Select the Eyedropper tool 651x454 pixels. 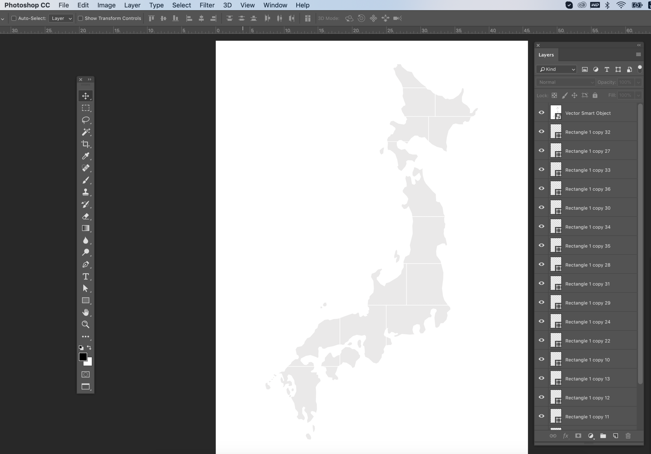[x=85, y=156]
